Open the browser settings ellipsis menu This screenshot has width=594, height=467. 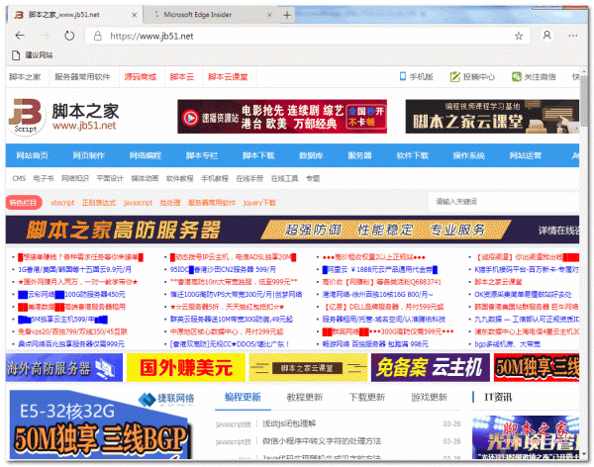coord(573,36)
